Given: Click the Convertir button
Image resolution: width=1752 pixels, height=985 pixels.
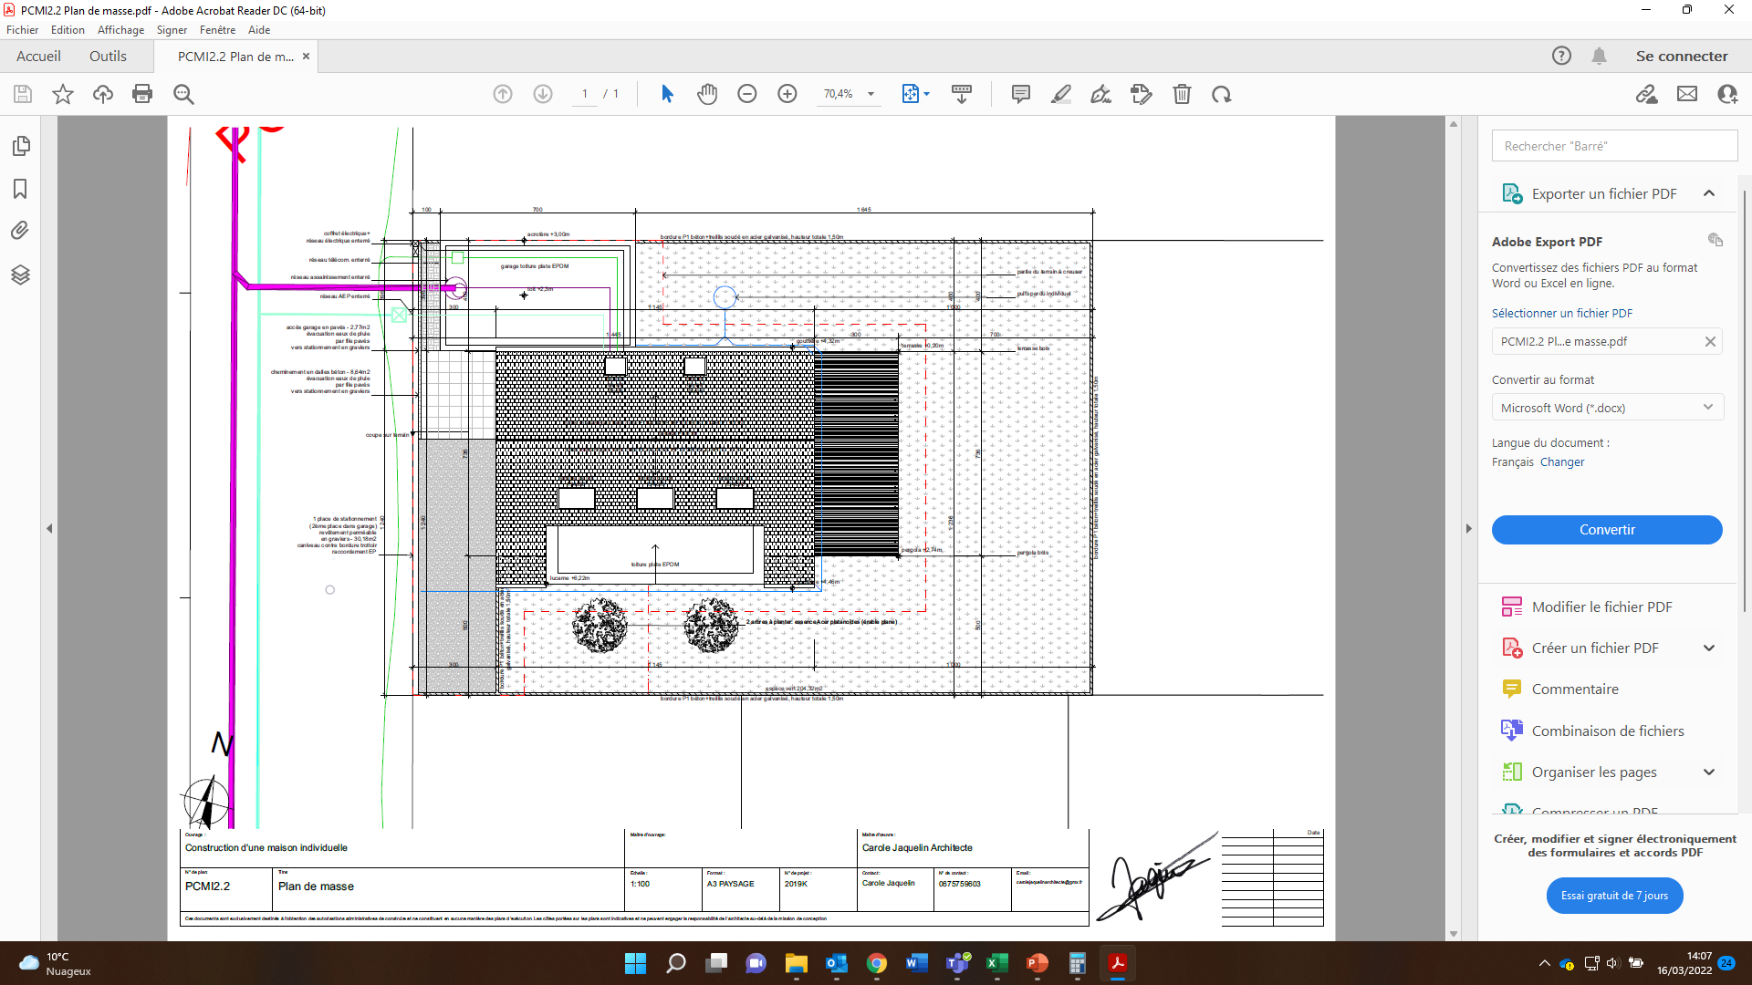Looking at the screenshot, I should point(1607,530).
